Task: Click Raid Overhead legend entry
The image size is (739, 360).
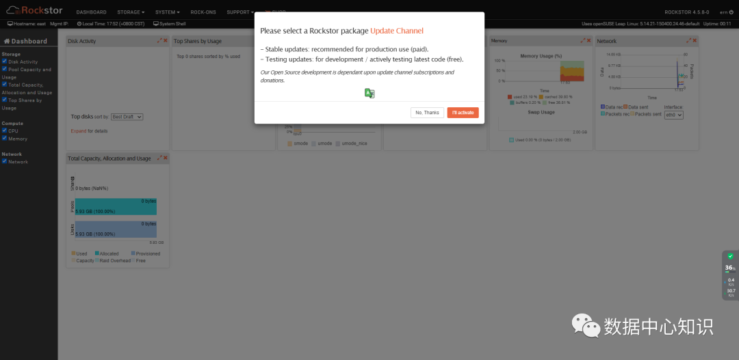Action: pyautogui.click(x=113, y=261)
